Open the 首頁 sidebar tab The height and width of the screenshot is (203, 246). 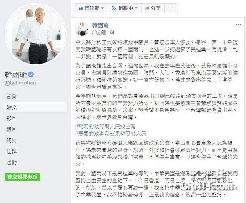11,96
